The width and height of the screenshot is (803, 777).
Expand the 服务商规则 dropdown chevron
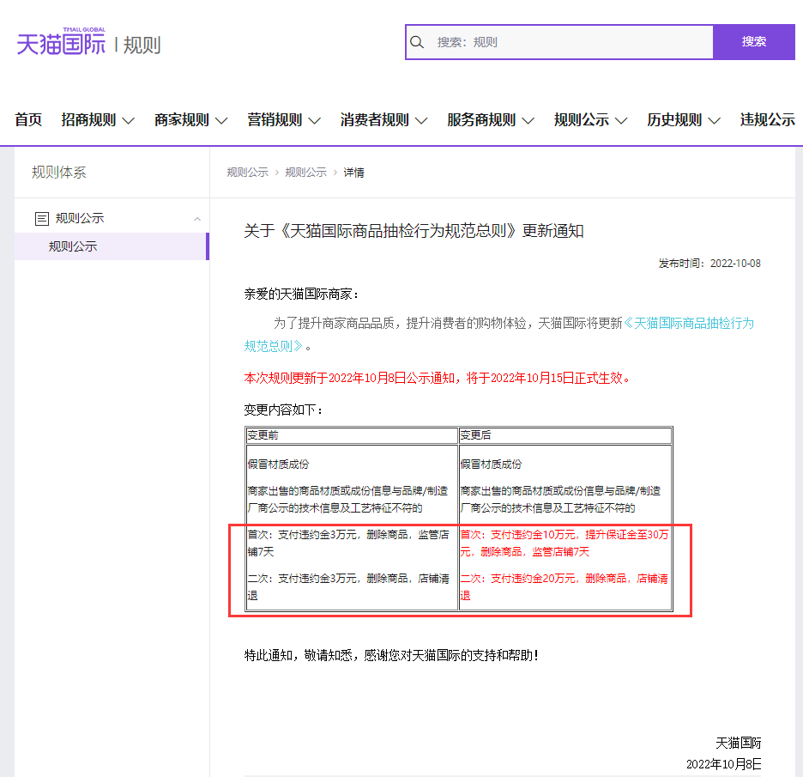point(528,121)
